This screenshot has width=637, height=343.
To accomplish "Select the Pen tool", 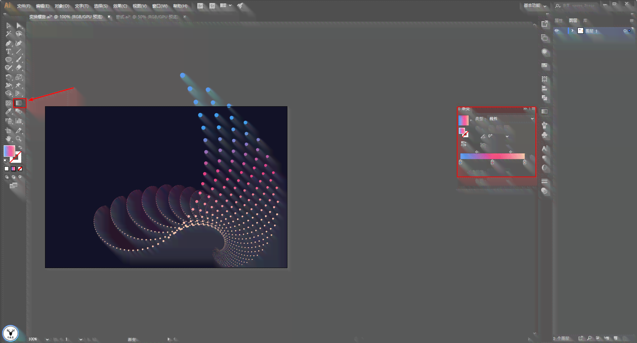I will pyautogui.click(x=9, y=43).
